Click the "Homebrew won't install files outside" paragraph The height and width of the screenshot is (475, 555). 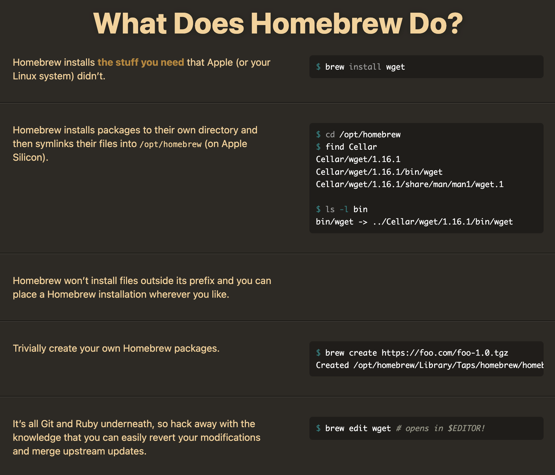point(142,287)
